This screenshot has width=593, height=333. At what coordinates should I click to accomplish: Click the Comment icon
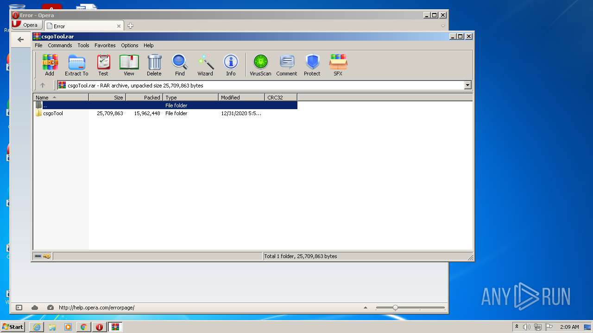pyautogui.click(x=287, y=65)
